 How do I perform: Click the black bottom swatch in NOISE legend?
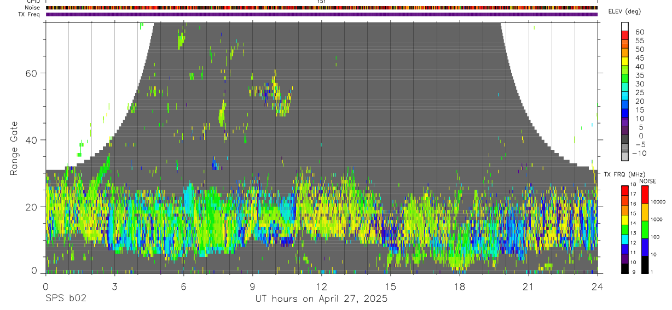645,265
